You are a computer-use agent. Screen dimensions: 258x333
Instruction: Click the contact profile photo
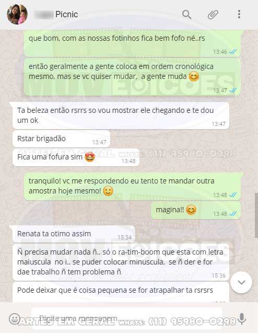coord(17,14)
